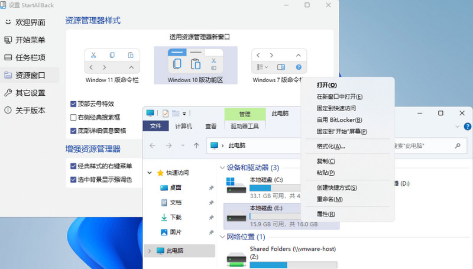Choose the Window 11 版命令栏 style
The height and width of the screenshot is (269, 473).
(x=112, y=66)
